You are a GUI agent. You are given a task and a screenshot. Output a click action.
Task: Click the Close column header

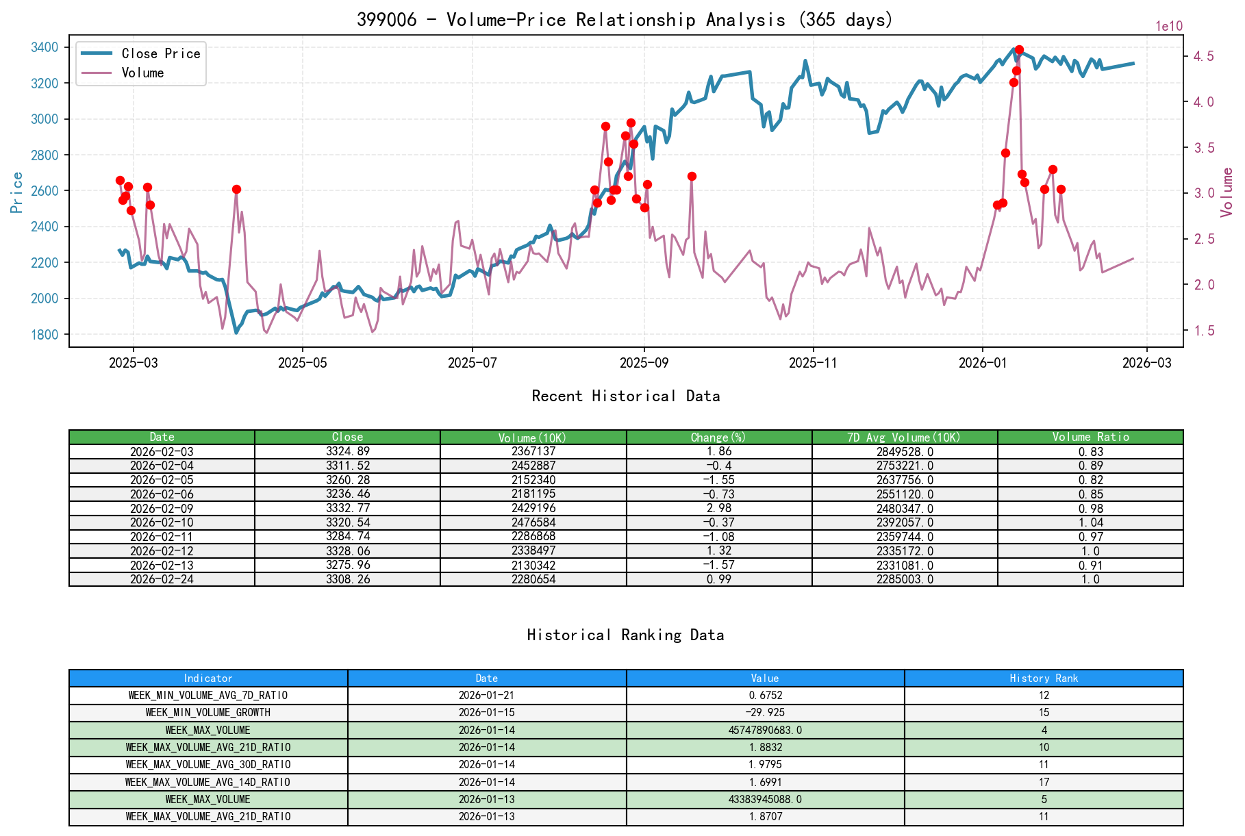tap(347, 437)
